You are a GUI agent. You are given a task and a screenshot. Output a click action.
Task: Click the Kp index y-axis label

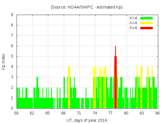[x=4, y=62]
